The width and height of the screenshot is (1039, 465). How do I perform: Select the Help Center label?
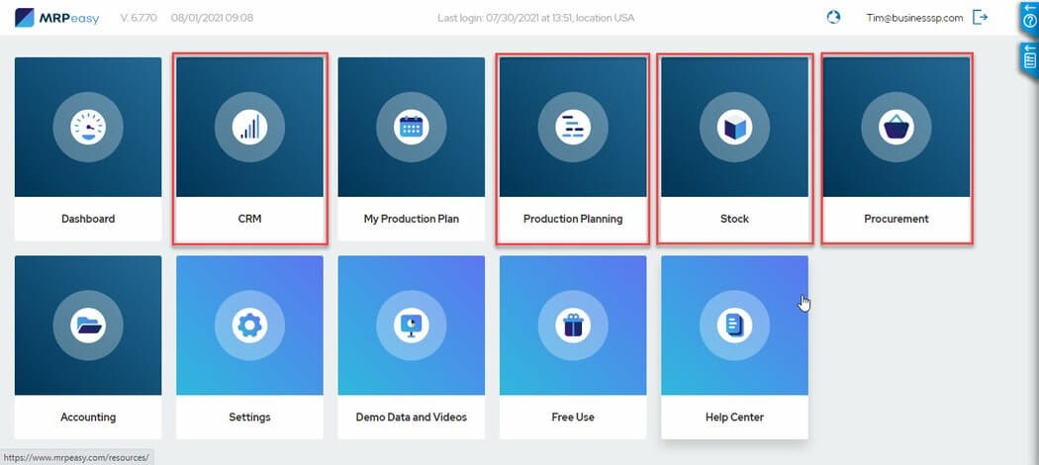coord(735,418)
